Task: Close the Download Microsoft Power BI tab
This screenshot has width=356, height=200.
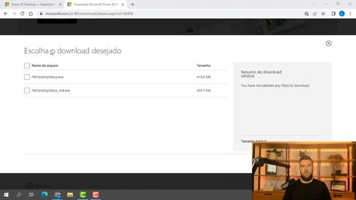Action: point(123,4)
